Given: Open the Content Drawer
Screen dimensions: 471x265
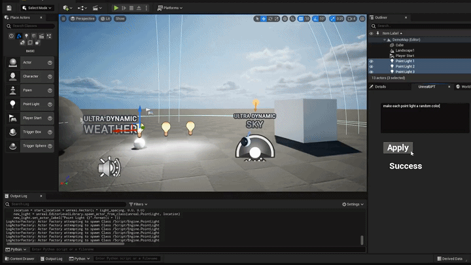Looking at the screenshot, I should [20, 259].
